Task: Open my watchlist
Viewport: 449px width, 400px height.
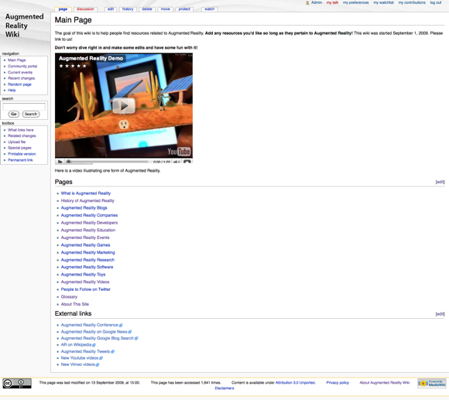Action: click(x=383, y=2)
